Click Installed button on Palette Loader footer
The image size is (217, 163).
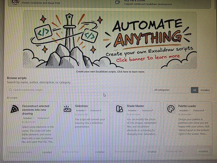tap(203, 151)
